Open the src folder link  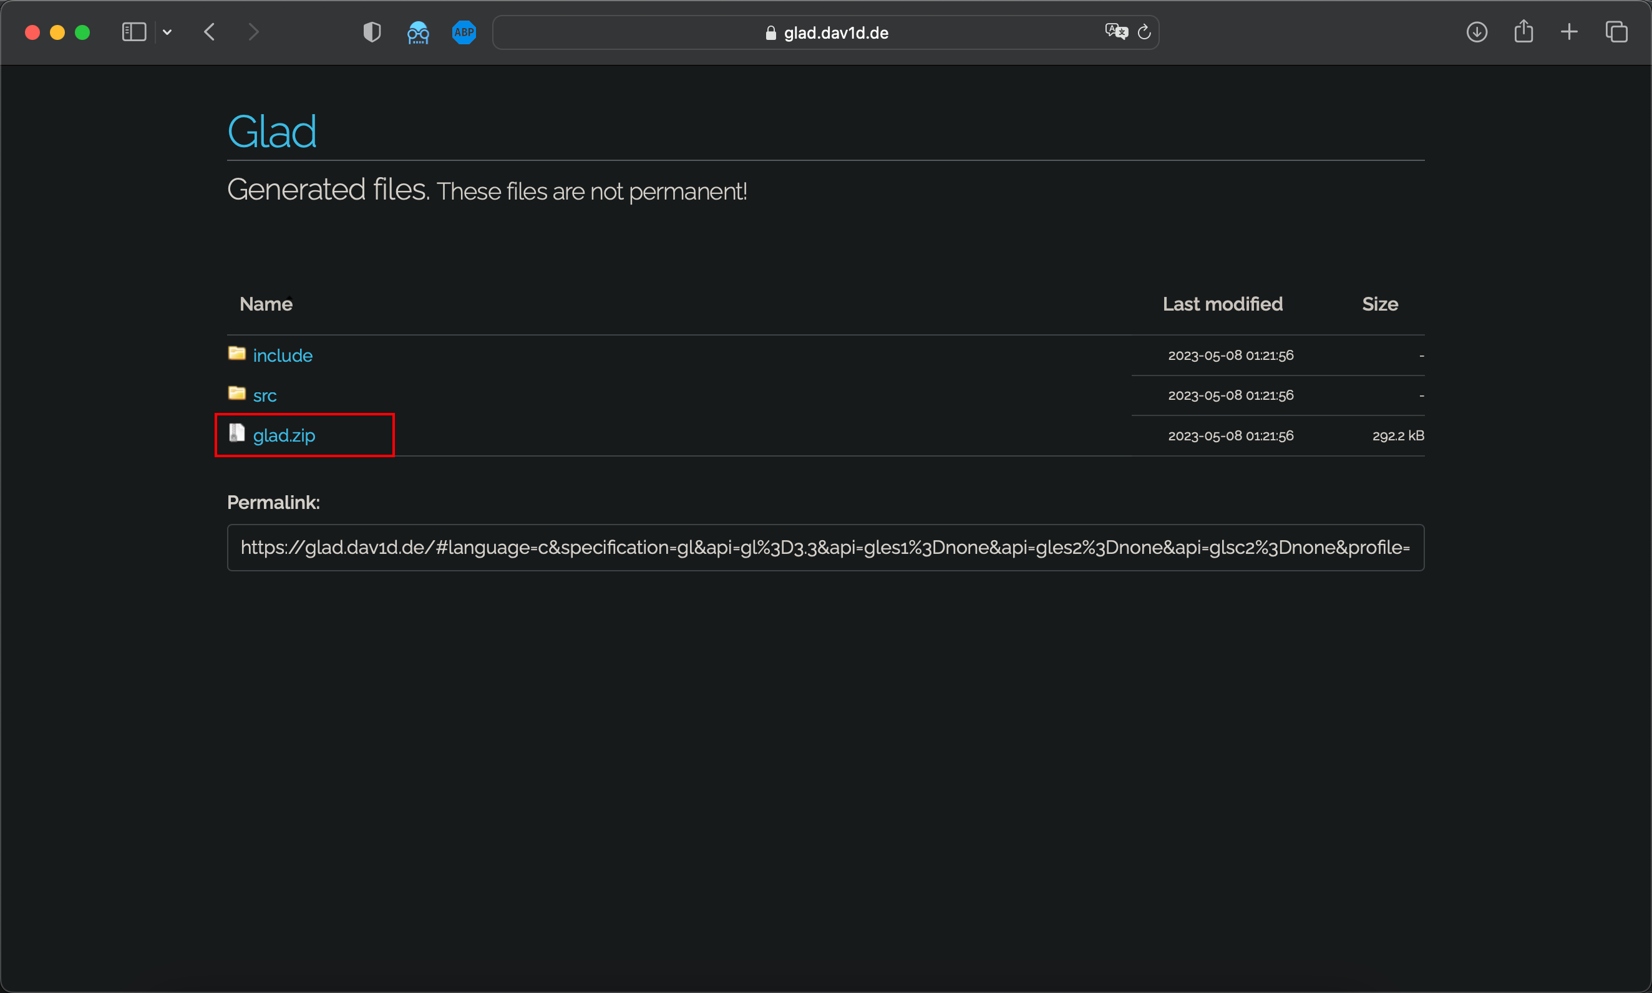(x=265, y=395)
